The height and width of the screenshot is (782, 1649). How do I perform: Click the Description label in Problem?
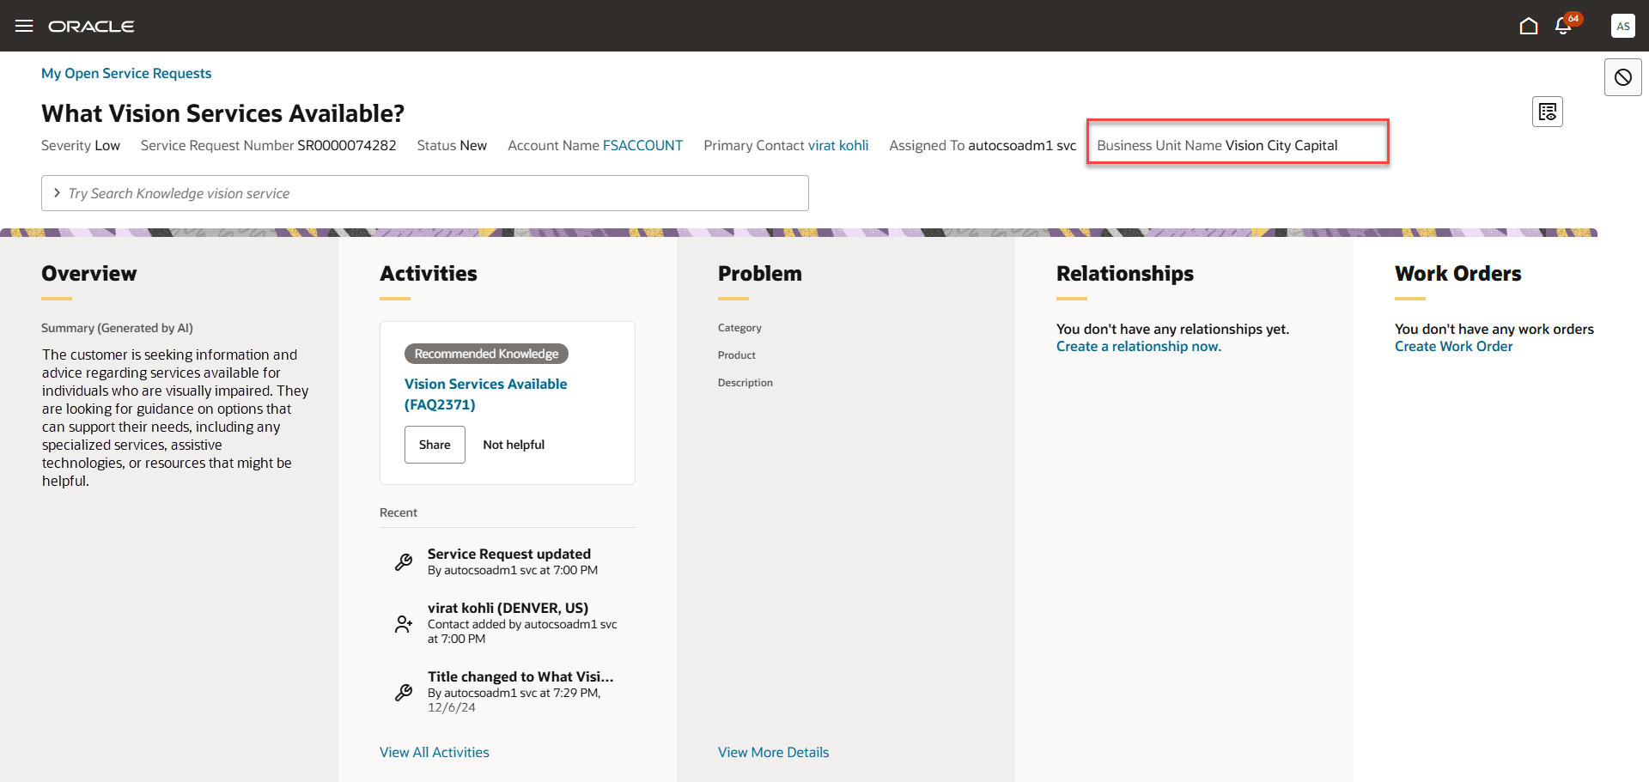[745, 383]
